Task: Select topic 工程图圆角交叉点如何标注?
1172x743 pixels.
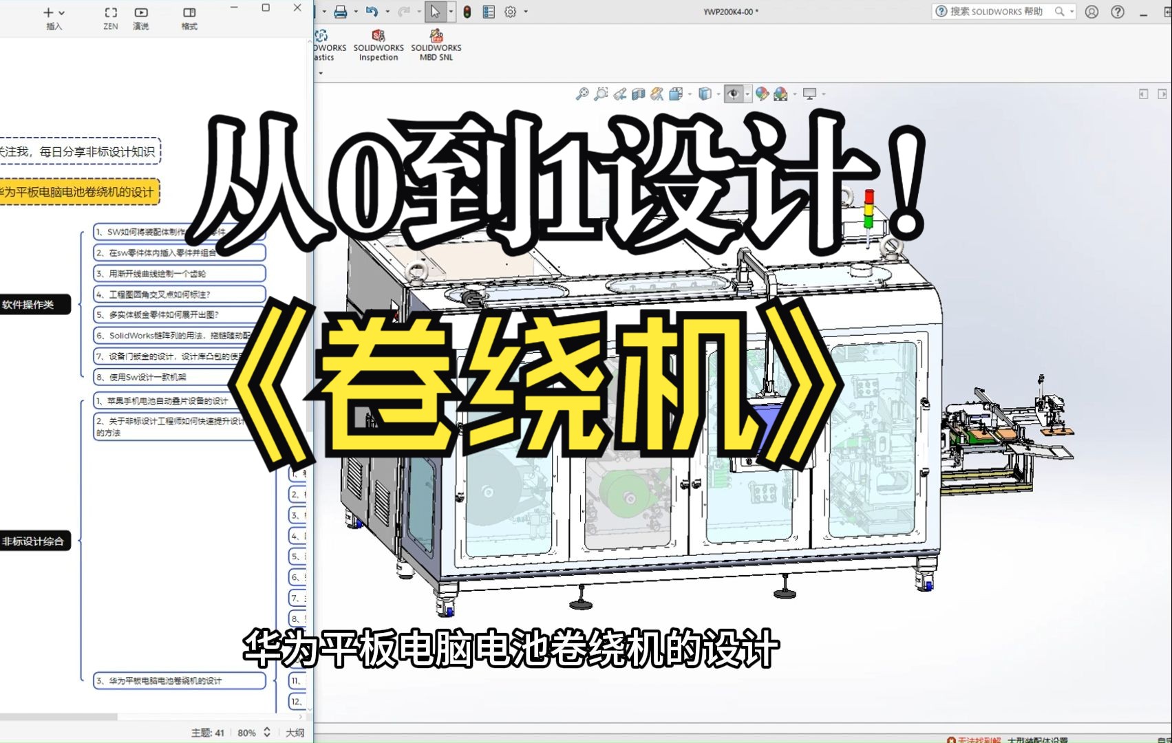Action: coord(180,294)
